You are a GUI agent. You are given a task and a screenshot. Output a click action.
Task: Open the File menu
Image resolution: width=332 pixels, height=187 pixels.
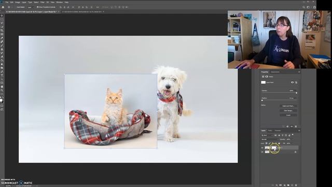(x=7, y=2)
